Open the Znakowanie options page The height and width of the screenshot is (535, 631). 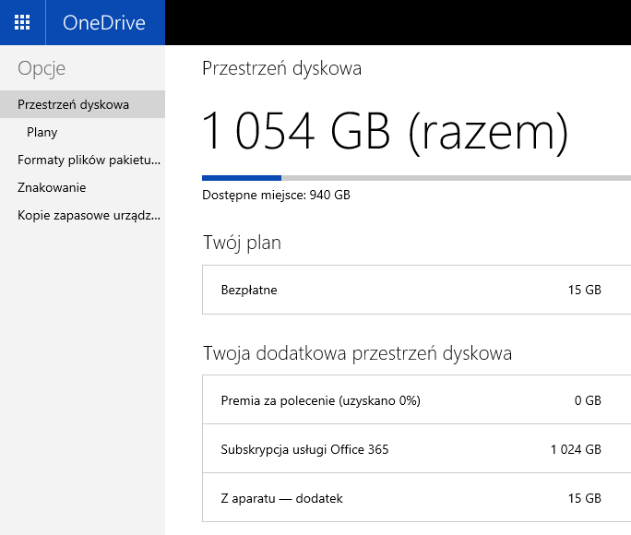(52, 187)
